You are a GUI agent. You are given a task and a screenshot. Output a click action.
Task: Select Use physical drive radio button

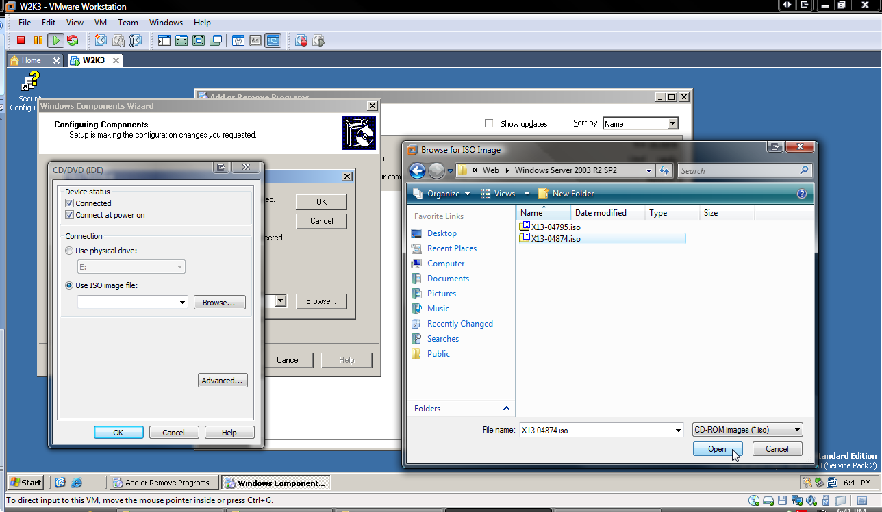[x=69, y=251]
